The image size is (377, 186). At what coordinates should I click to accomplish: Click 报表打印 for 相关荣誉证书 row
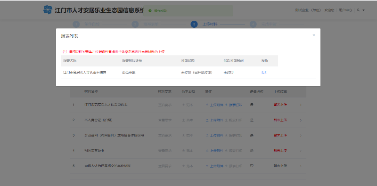click(233, 151)
